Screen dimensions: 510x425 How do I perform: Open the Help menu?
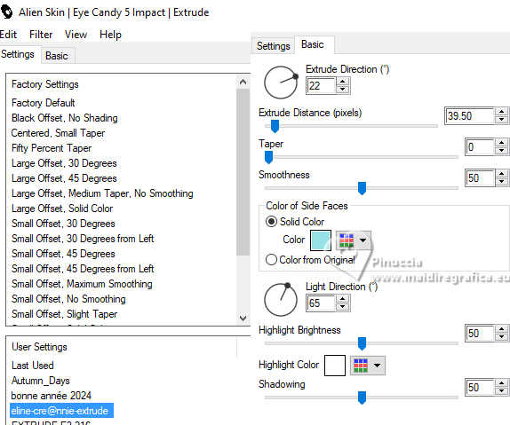tap(110, 35)
